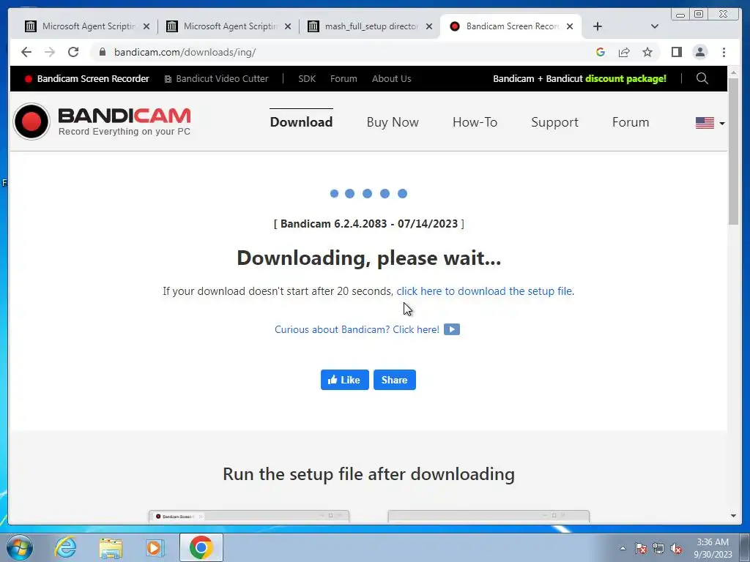
Task: Expand the US flag language dropdown
Action: click(710, 123)
